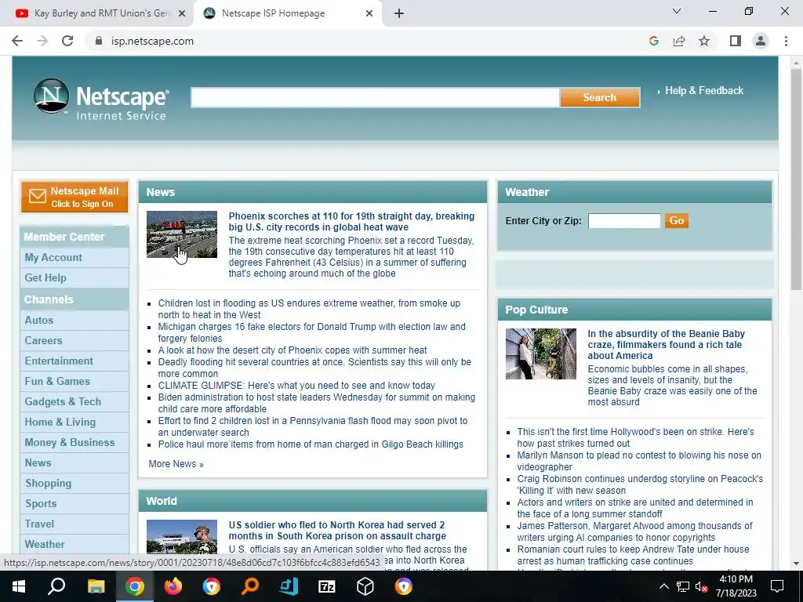This screenshot has height=602, width=803.
Task: Go to the Autos channel
Action: [39, 320]
